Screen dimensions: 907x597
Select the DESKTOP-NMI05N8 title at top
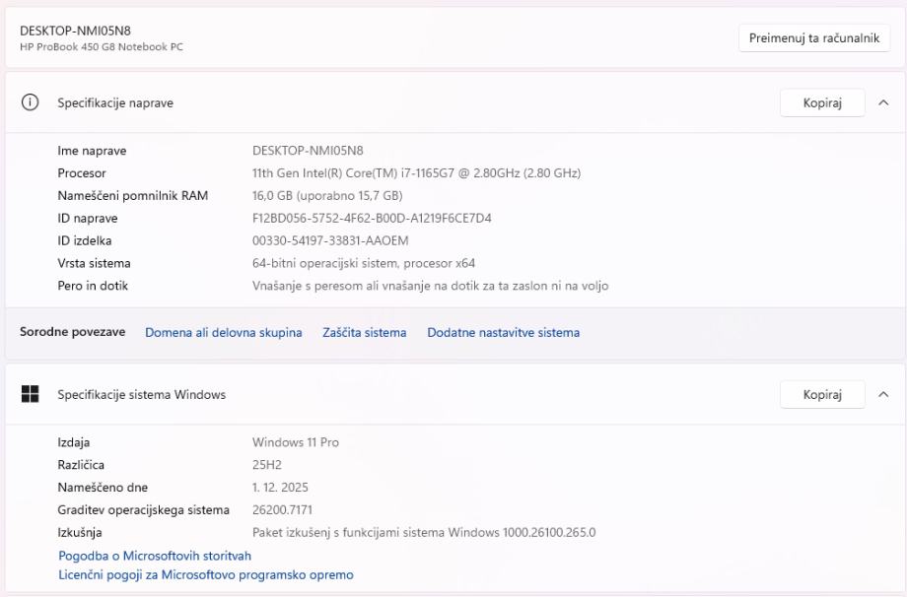coord(75,31)
